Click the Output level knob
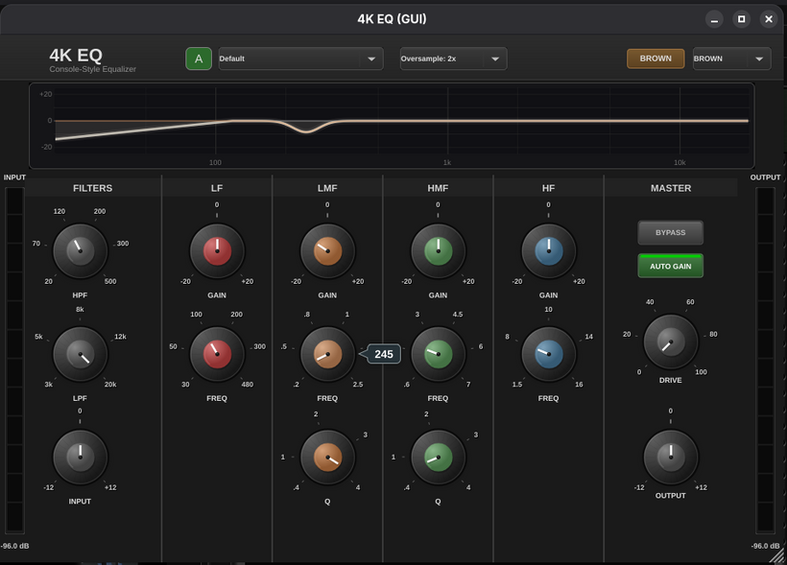Image resolution: width=787 pixels, height=565 pixels. (x=670, y=457)
